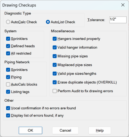Viewport: 129px width, 137px height.
Task: Toggle the Piping checkbox
Action: pos(8,77)
